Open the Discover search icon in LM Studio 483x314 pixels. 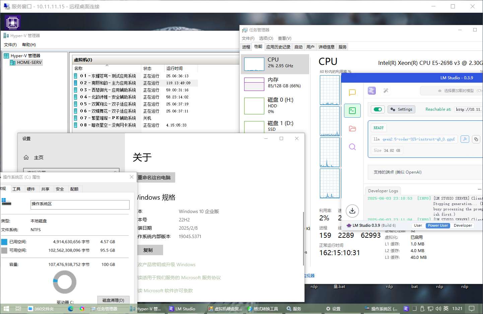tap(352, 147)
